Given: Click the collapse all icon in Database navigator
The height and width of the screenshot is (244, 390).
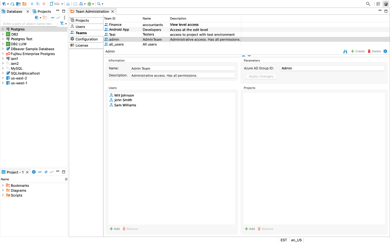Looking at the screenshot, I should [x=53, y=18].
